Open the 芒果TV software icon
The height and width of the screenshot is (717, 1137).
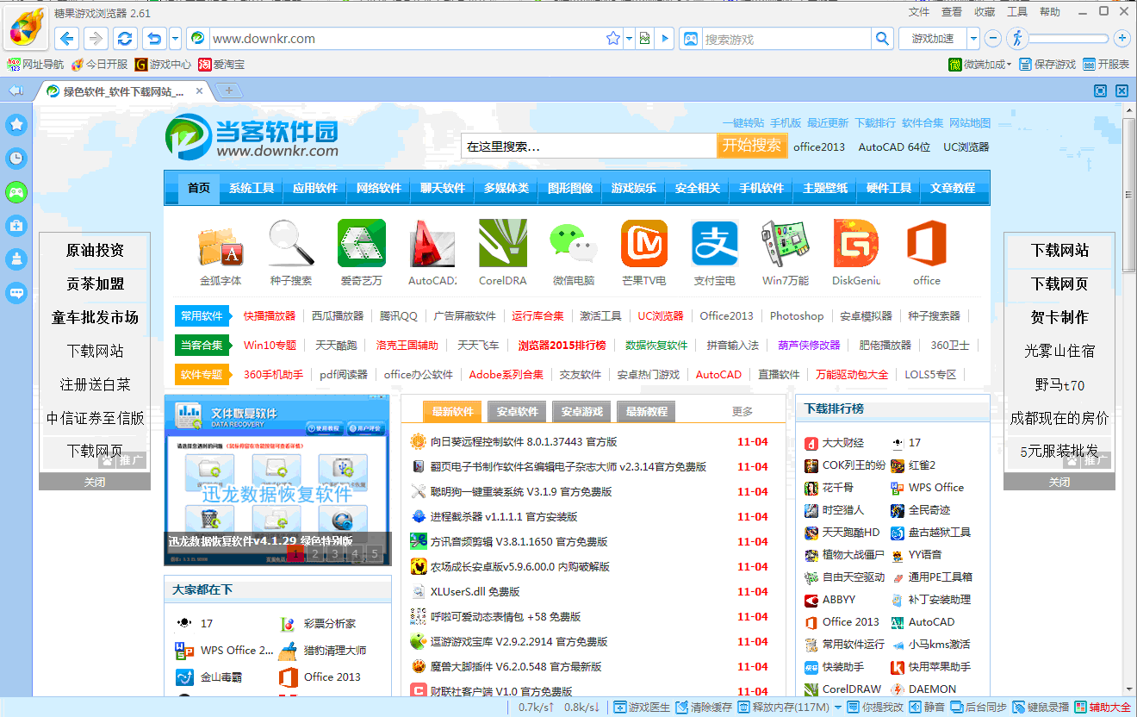coord(644,244)
